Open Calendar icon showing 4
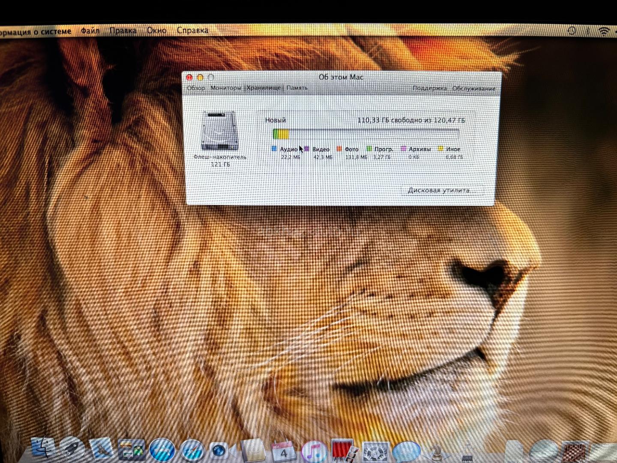Viewport: 617px width, 463px height. point(283,451)
